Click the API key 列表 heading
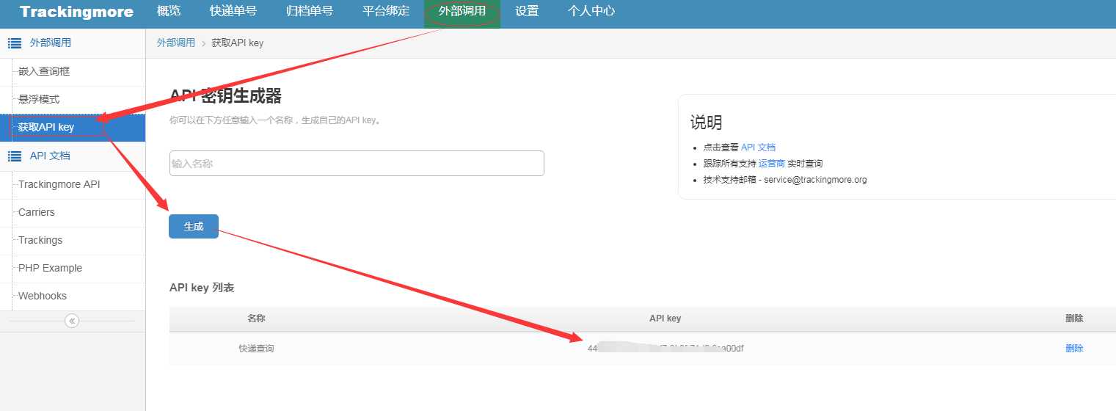Screen dimensions: 1116x411 (x=202, y=288)
